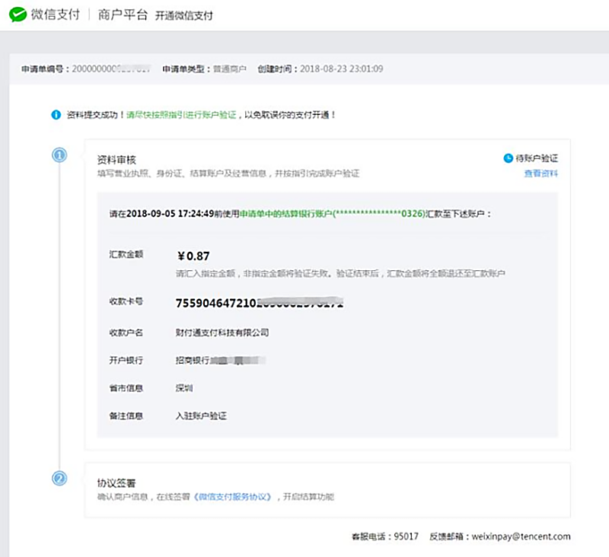Viewport: 609px width, 557px height.
Task: Click the city value 深圳
Action: pos(184,388)
